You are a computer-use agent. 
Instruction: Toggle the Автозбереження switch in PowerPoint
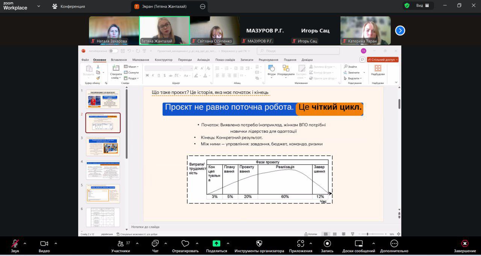113,51
